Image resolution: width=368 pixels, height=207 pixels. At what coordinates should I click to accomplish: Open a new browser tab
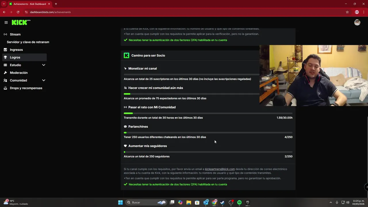[x=56, y=4]
